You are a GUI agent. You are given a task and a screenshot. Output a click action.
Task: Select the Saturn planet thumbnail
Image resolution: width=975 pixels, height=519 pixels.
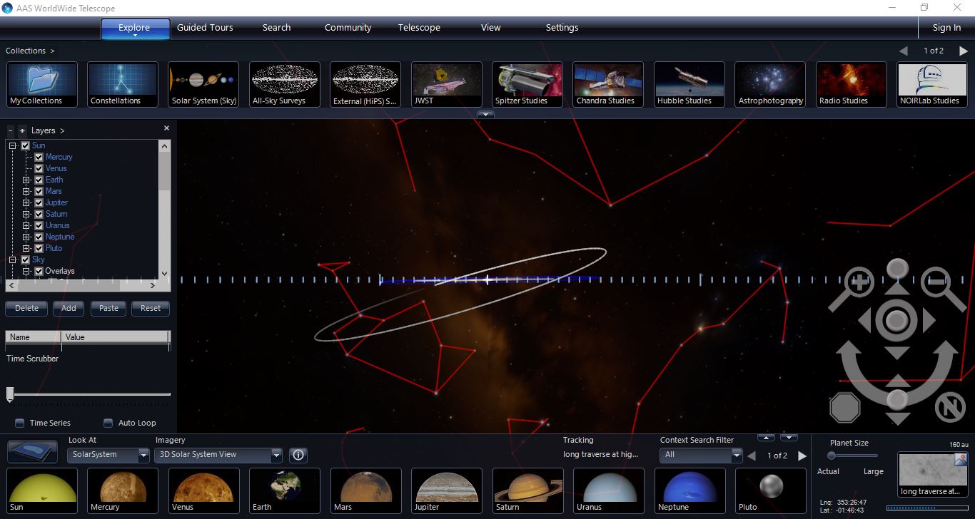click(x=527, y=490)
